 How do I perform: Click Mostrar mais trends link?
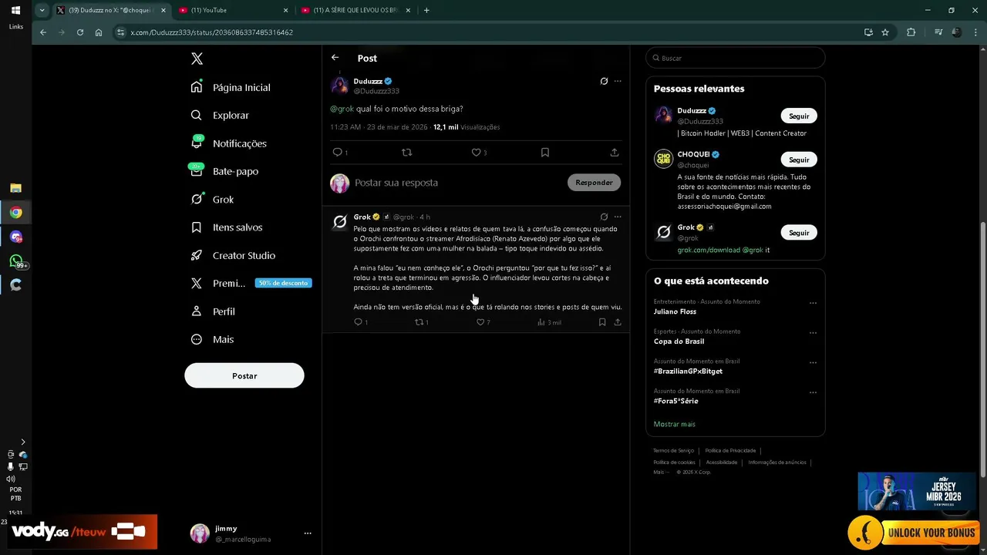(674, 424)
